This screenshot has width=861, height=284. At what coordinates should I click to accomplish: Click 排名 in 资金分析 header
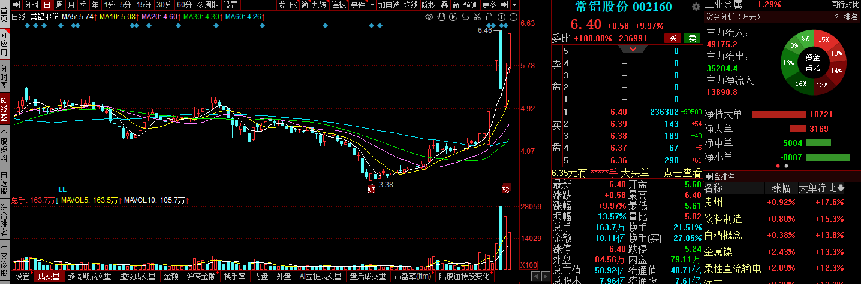tap(851, 17)
